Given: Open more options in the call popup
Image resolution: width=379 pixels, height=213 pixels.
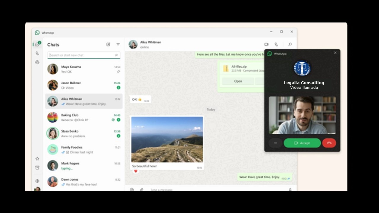Looking at the screenshot, I should point(275,143).
